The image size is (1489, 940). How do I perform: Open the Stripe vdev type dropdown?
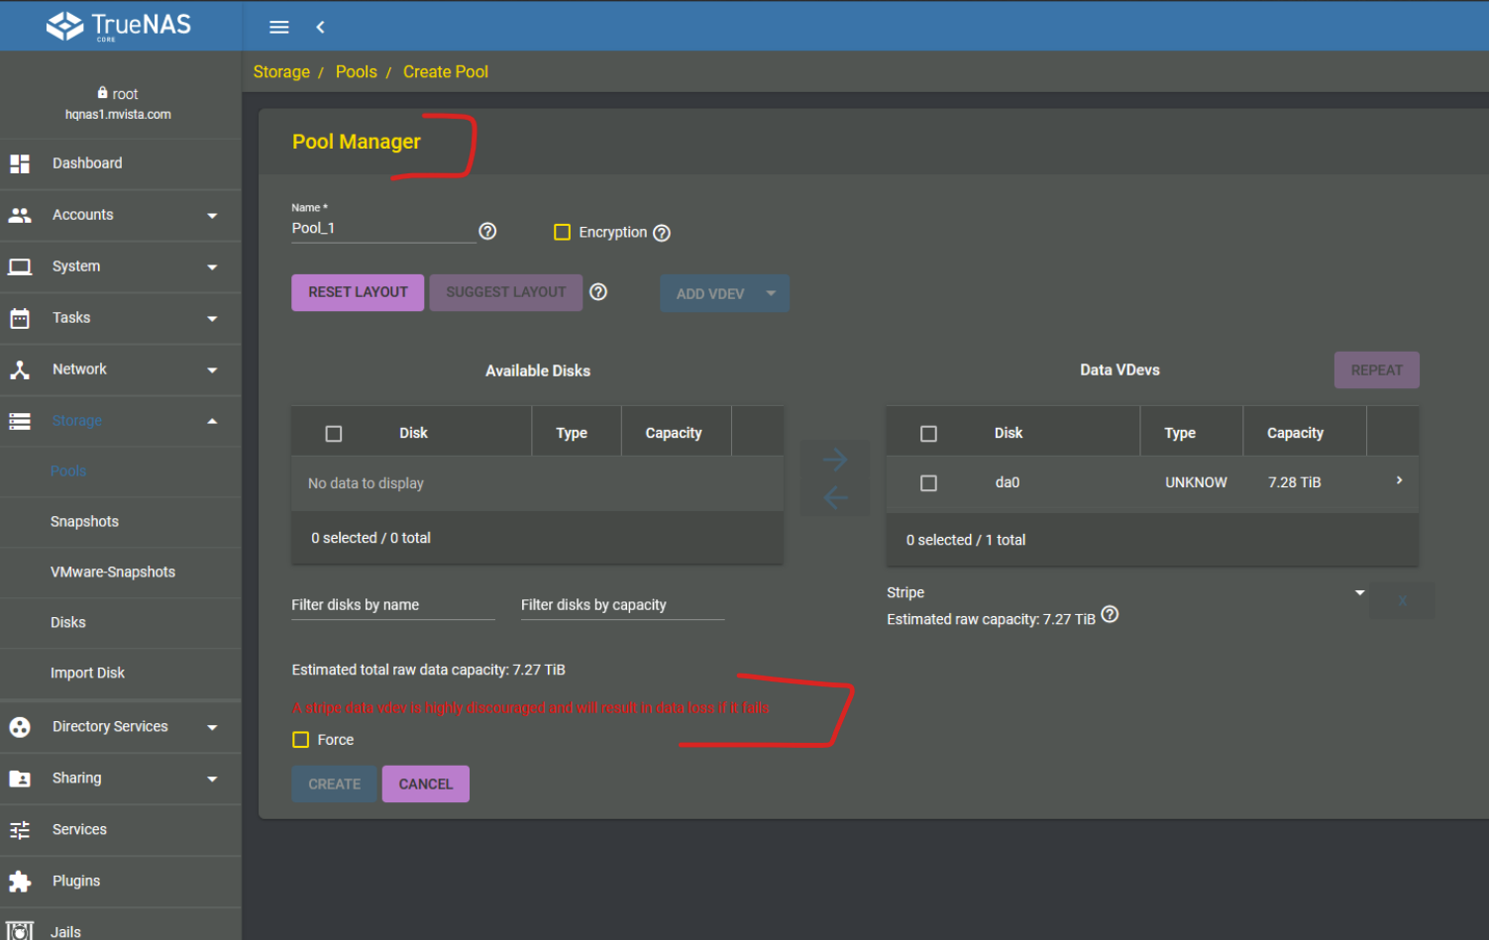pos(1125,592)
